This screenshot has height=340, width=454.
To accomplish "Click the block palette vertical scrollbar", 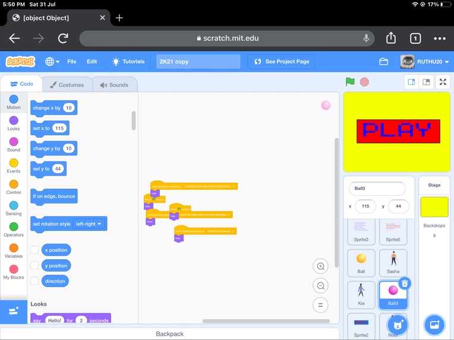I will (x=134, y=120).
